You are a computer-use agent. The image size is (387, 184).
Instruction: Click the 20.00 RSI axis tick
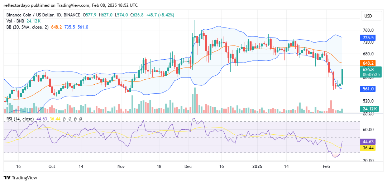(368, 160)
